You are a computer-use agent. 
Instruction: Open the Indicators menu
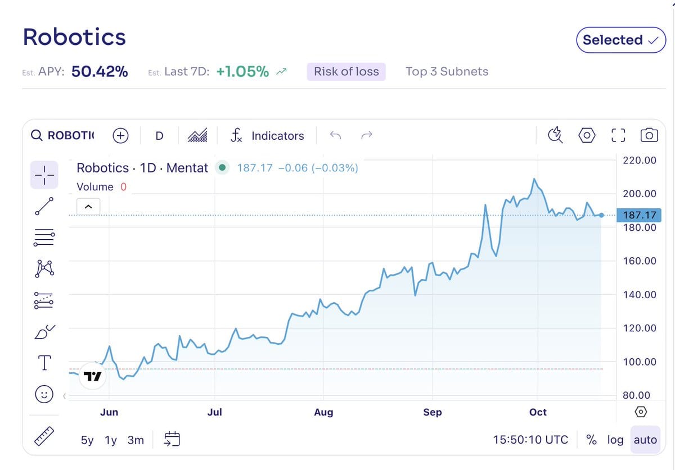tap(268, 135)
